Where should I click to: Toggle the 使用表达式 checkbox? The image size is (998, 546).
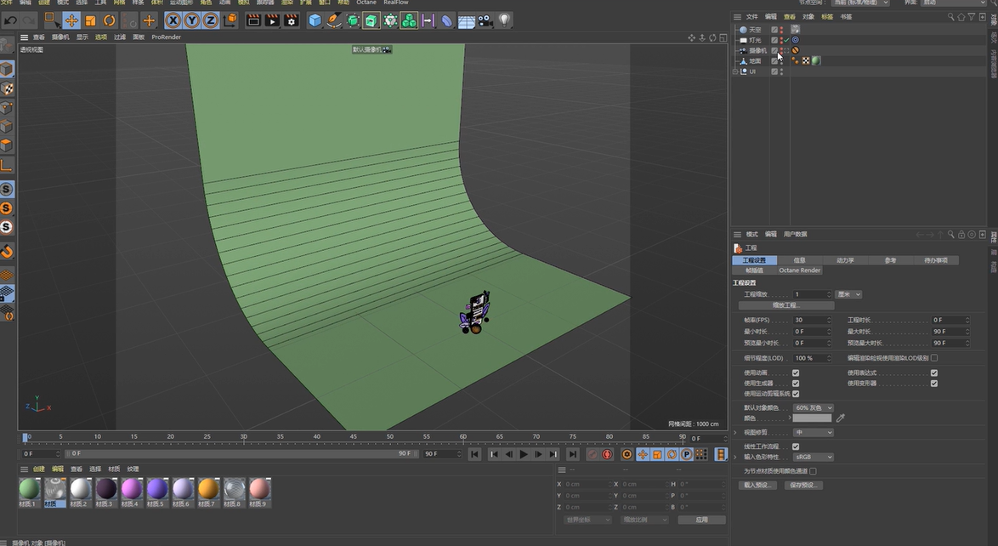[x=934, y=373]
